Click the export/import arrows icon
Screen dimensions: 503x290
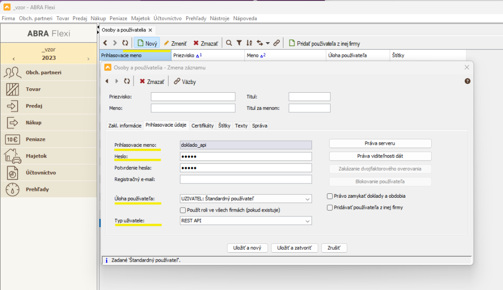(260, 43)
